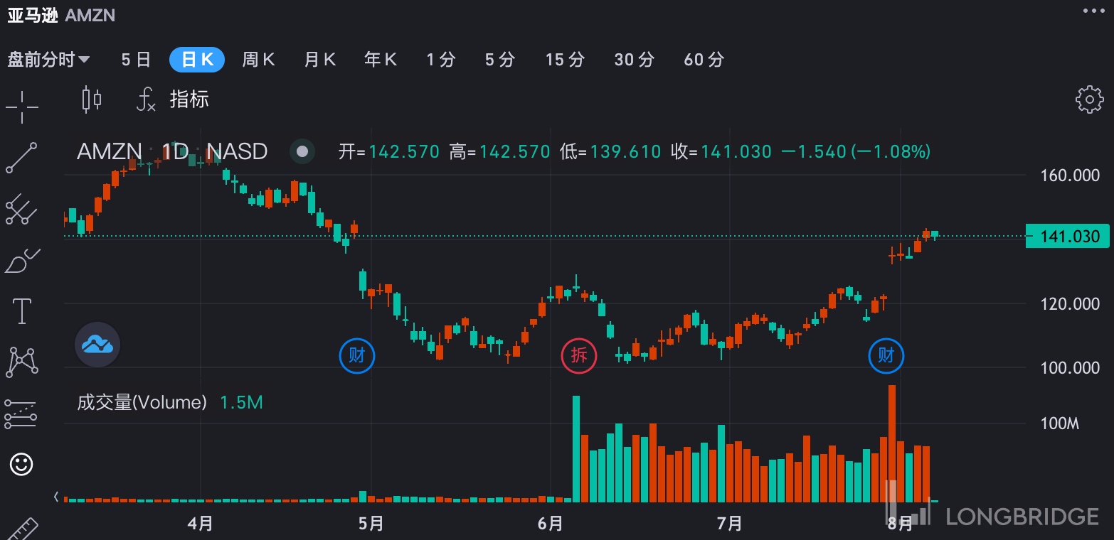
Task: Click the 6月 date axis label
Action: 551,524
